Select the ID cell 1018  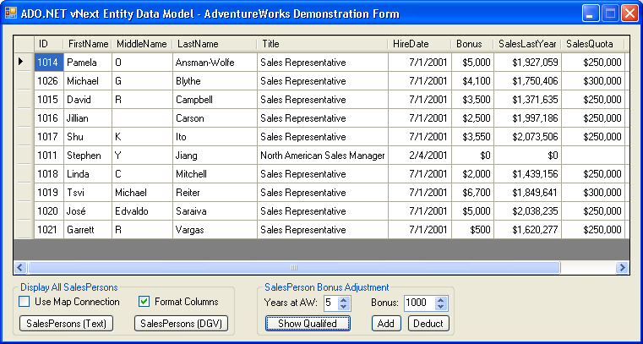point(49,174)
